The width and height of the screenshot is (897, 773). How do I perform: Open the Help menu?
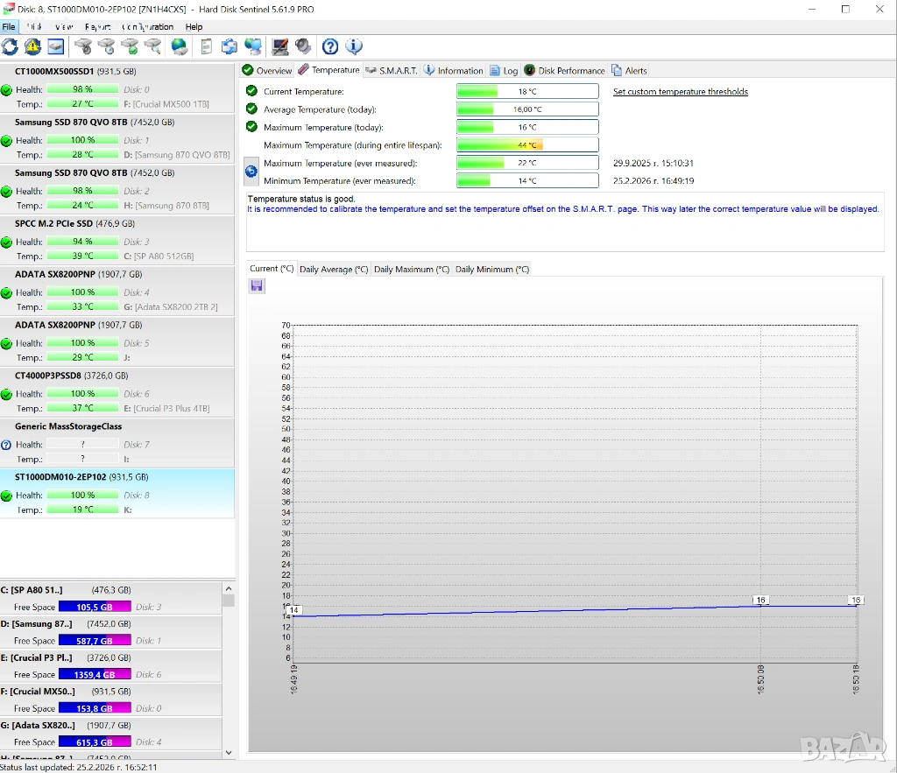click(x=194, y=27)
